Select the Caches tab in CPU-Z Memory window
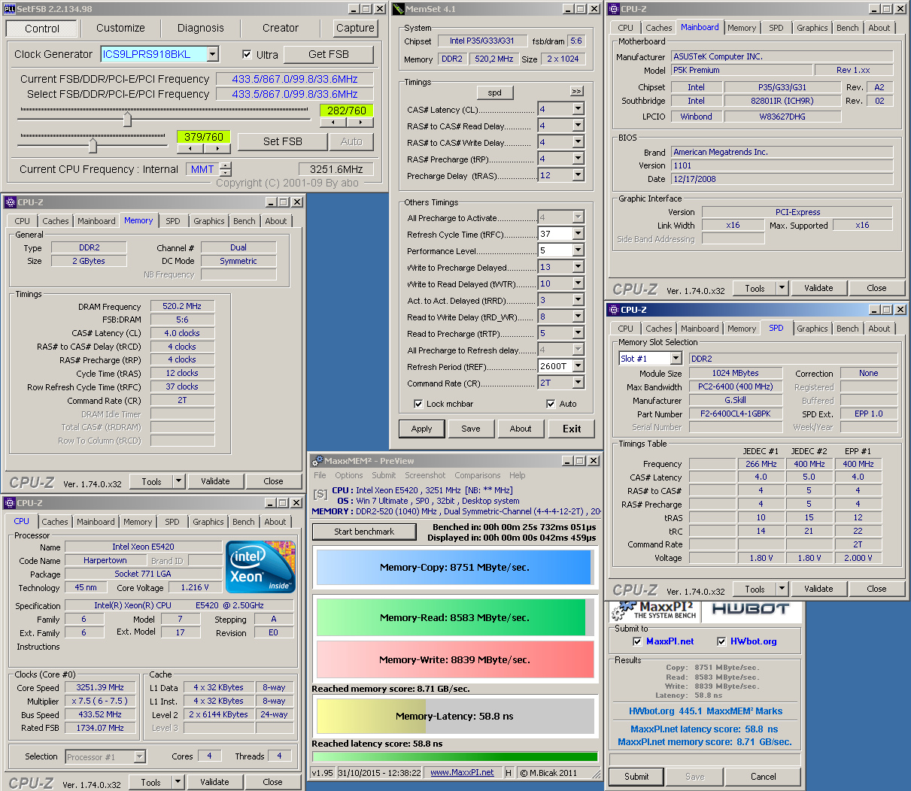Image resolution: width=911 pixels, height=791 pixels. 56,221
